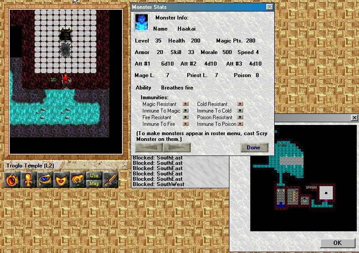Click the Poison value 8
Viewport: 359px width, 253px height.
[257, 75]
